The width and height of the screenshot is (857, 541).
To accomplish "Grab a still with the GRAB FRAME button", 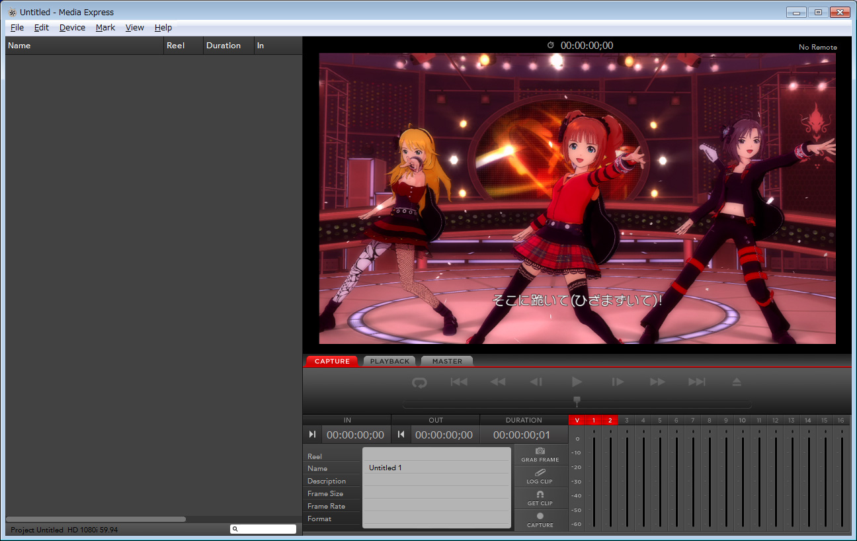I will point(540,454).
